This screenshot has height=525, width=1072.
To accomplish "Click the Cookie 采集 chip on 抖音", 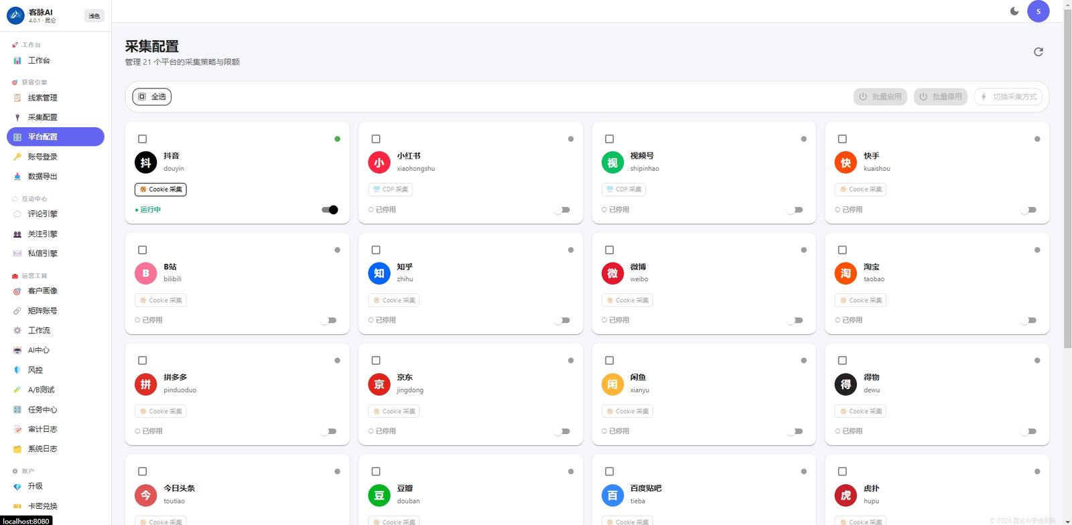I will pyautogui.click(x=161, y=190).
